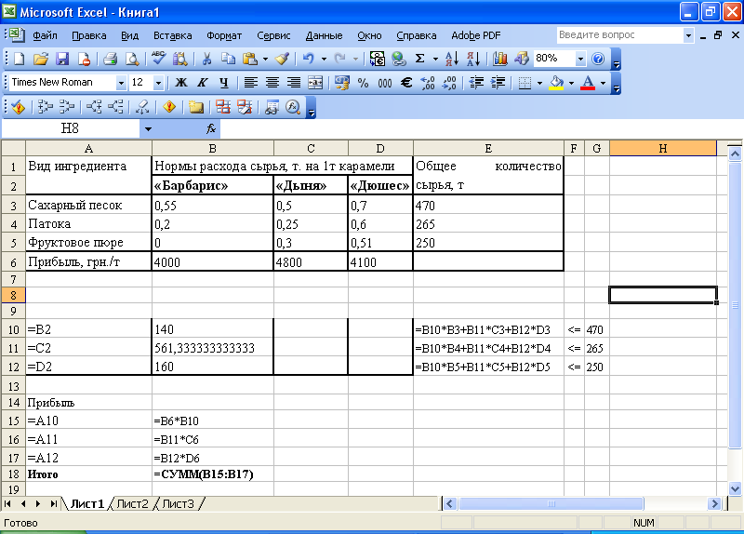This screenshot has height=534, width=744.
Task: Apply euro currency format
Action: coord(406,83)
